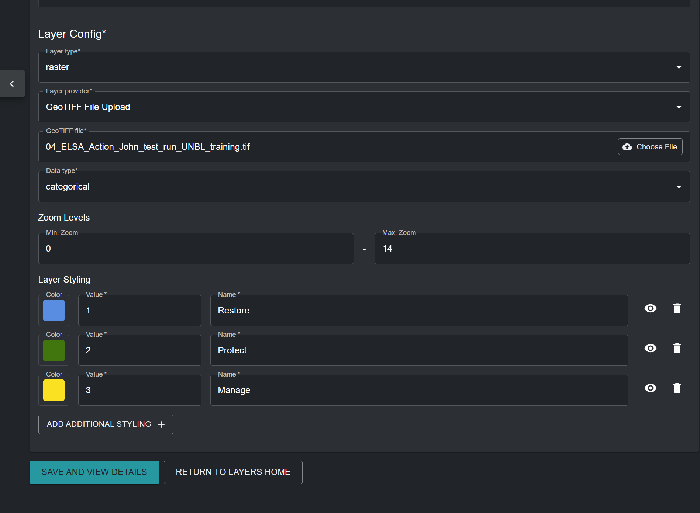The image size is (700, 513).
Task: Hide the Protect category
Action: (650, 348)
